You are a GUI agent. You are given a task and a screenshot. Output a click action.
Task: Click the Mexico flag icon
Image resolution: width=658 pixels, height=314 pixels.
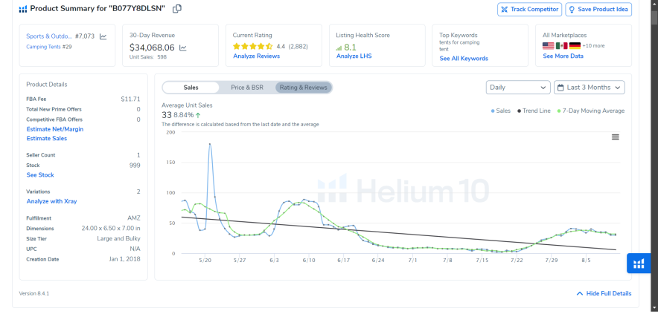[561, 45]
